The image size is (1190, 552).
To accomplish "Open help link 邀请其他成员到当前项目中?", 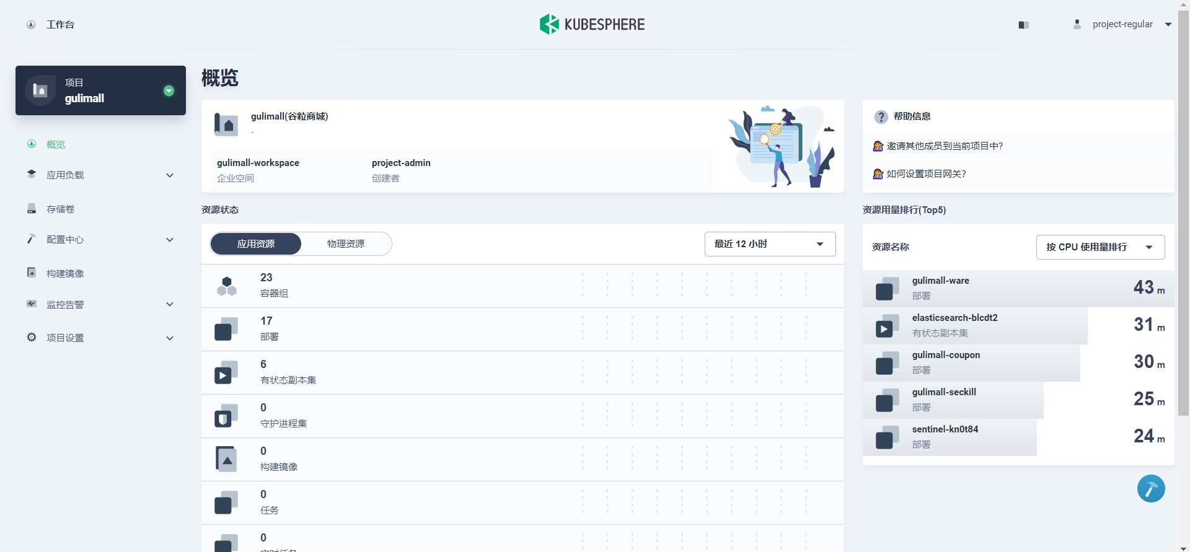I will (x=945, y=146).
